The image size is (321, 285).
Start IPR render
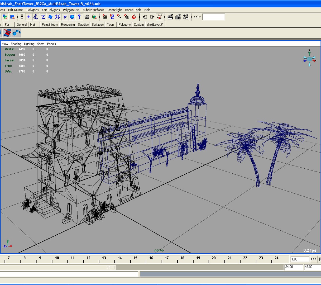[178, 17]
